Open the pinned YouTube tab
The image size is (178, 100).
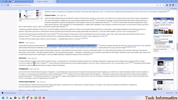[x=10, y=2]
